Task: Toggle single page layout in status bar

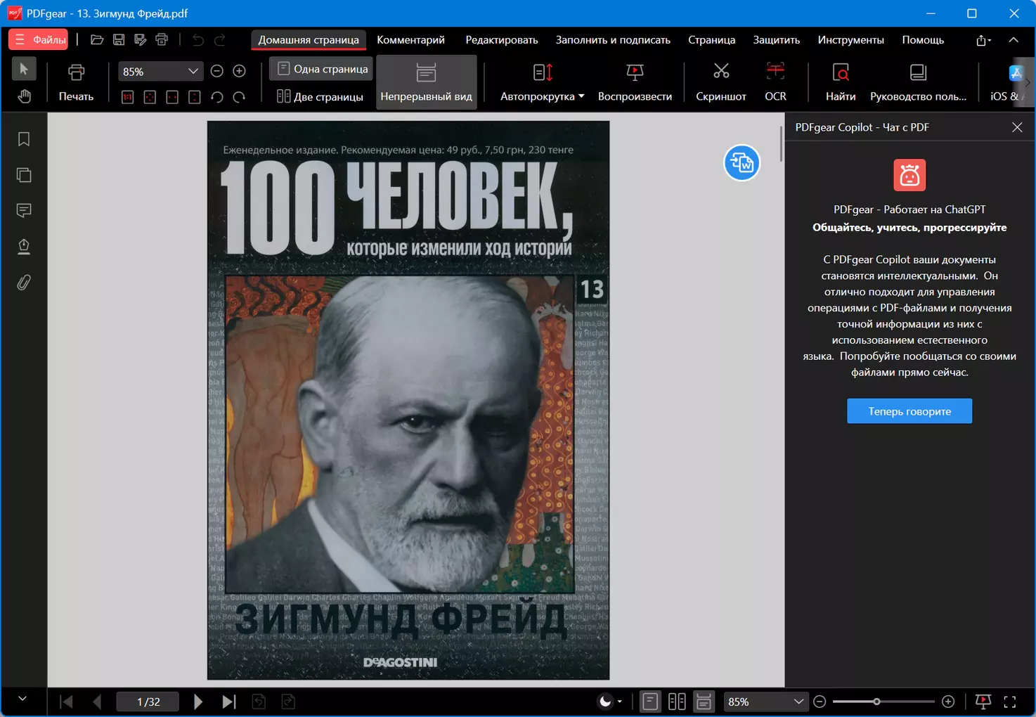Action: pos(650,702)
